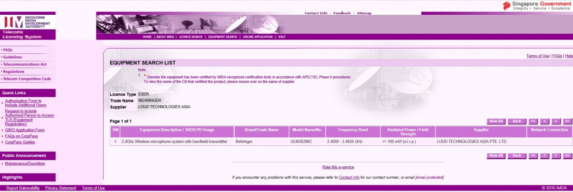
Task: Open Rate this e-service link
Action: (x=338, y=167)
